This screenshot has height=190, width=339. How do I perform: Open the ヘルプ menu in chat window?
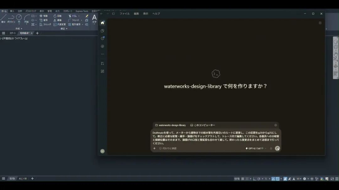(x=156, y=13)
